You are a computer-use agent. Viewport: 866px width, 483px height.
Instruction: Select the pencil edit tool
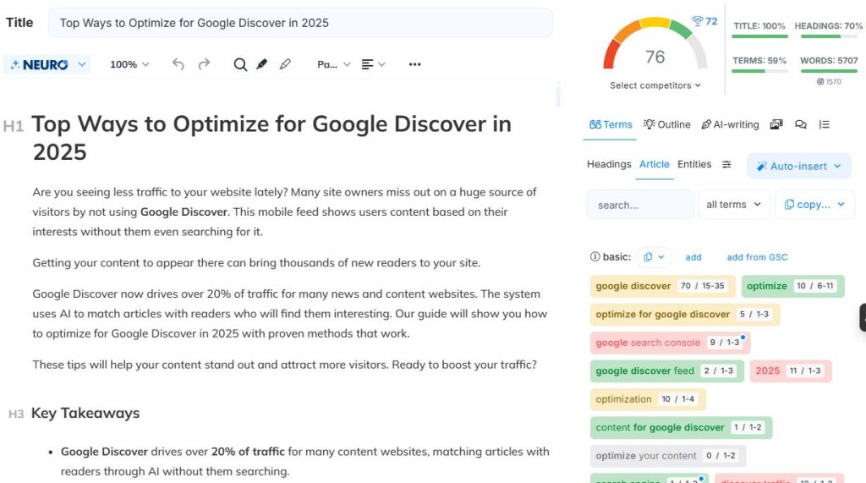coord(285,64)
